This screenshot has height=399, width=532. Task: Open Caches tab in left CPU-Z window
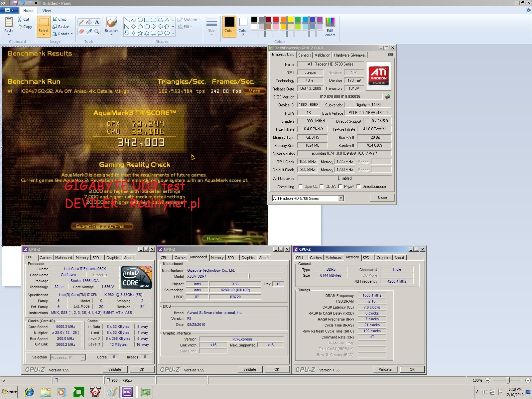point(46,258)
